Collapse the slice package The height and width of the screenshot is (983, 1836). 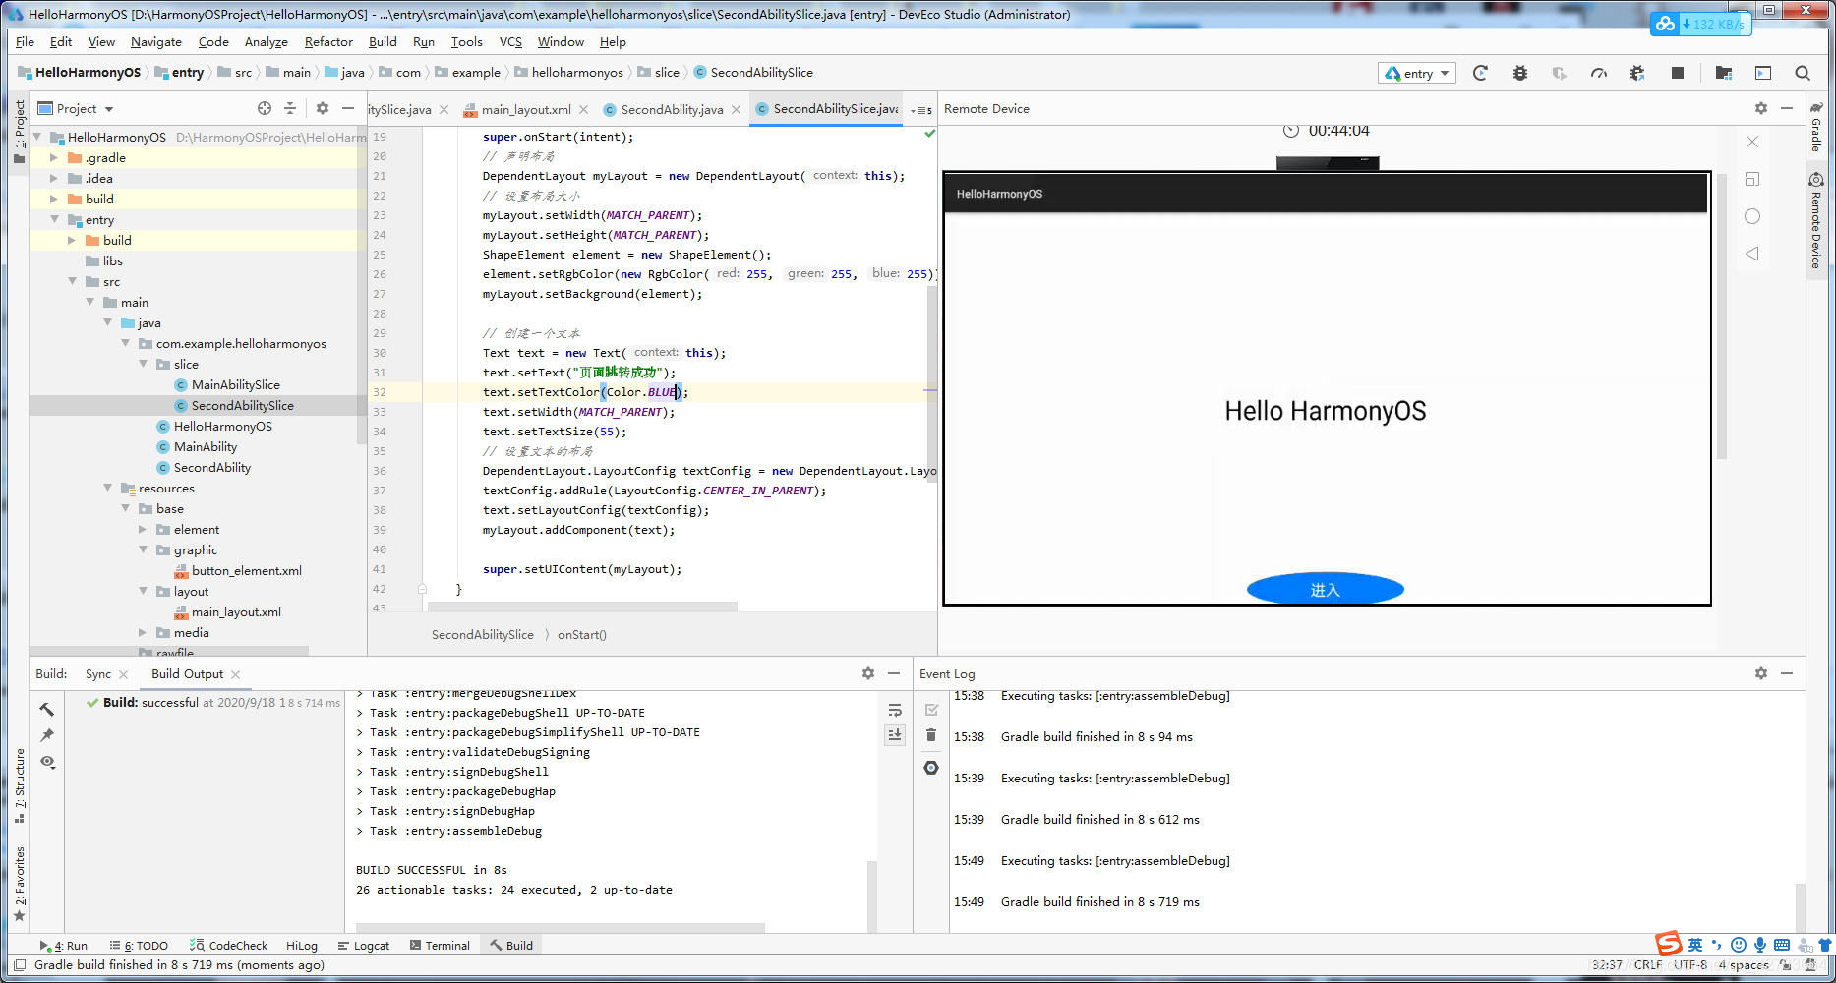click(x=143, y=364)
